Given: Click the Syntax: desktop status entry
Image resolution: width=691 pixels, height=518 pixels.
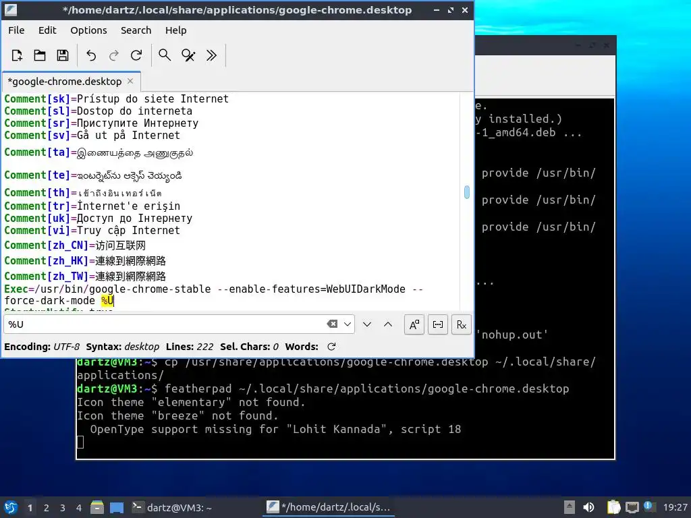Looking at the screenshot, I should (x=123, y=347).
